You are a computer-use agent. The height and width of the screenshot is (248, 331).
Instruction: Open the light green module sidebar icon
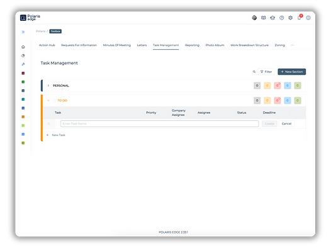pyautogui.click(x=23, y=126)
